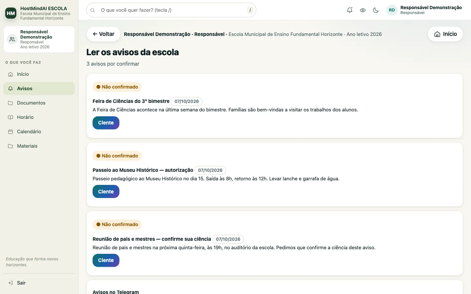Confirm Passeio ao Museu Histórico with Ciente

[x=106, y=192]
